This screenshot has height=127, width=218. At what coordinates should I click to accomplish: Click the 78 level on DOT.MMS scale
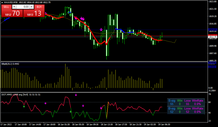pyautogui.click(x=210, y=94)
